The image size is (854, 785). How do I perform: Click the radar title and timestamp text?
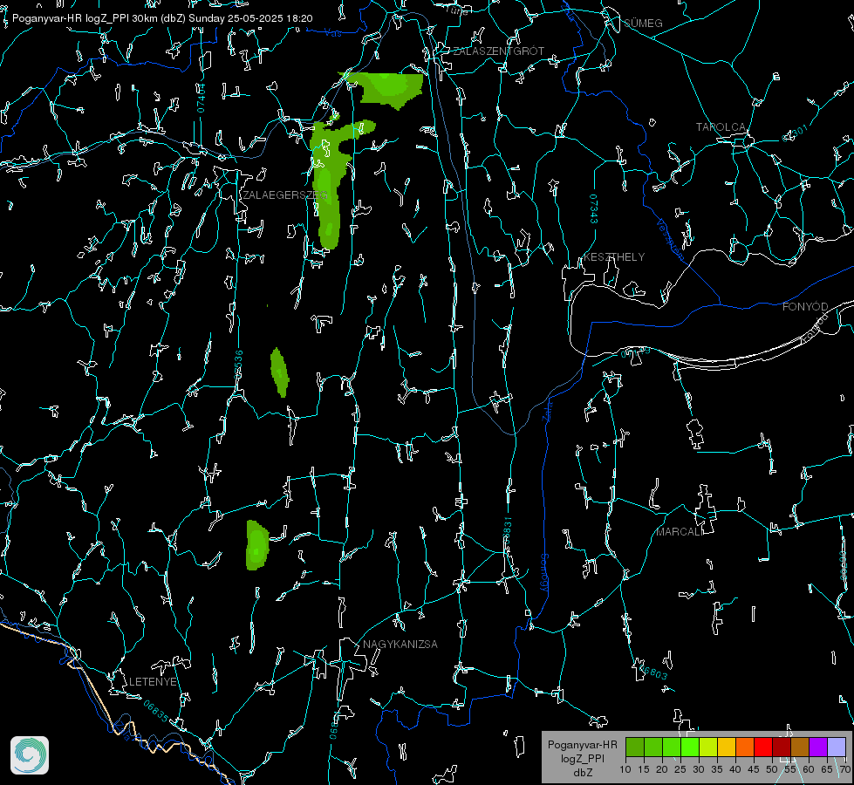[162, 18]
